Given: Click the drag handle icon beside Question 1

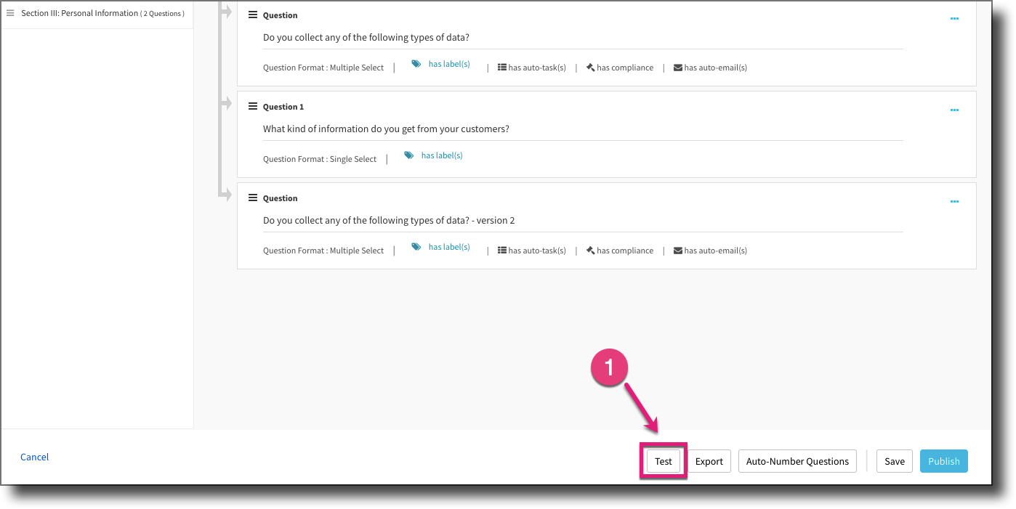Looking at the screenshot, I should (x=252, y=106).
